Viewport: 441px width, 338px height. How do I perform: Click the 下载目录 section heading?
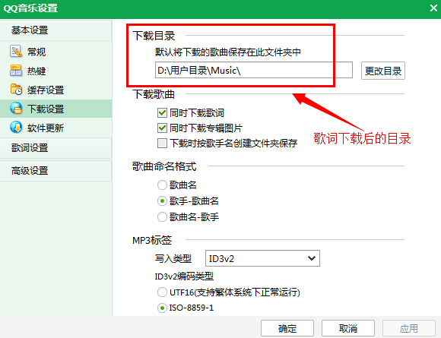click(x=154, y=36)
